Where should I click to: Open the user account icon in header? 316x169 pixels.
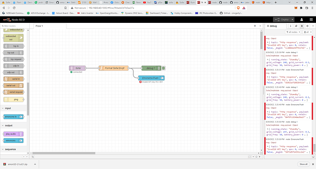[301, 20]
